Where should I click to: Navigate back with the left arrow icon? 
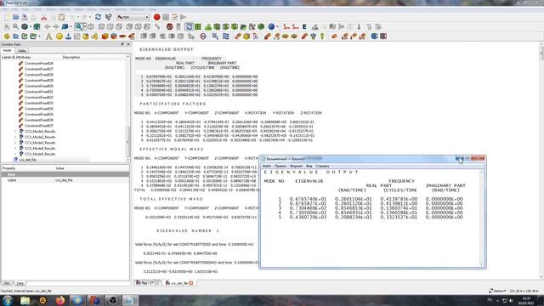(x=48, y=26)
